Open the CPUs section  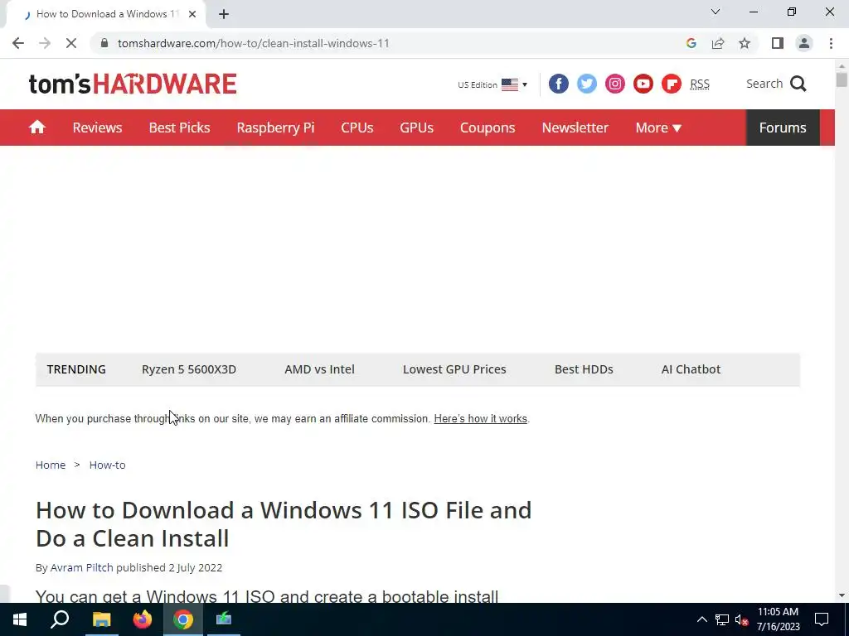click(x=357, y=128)
